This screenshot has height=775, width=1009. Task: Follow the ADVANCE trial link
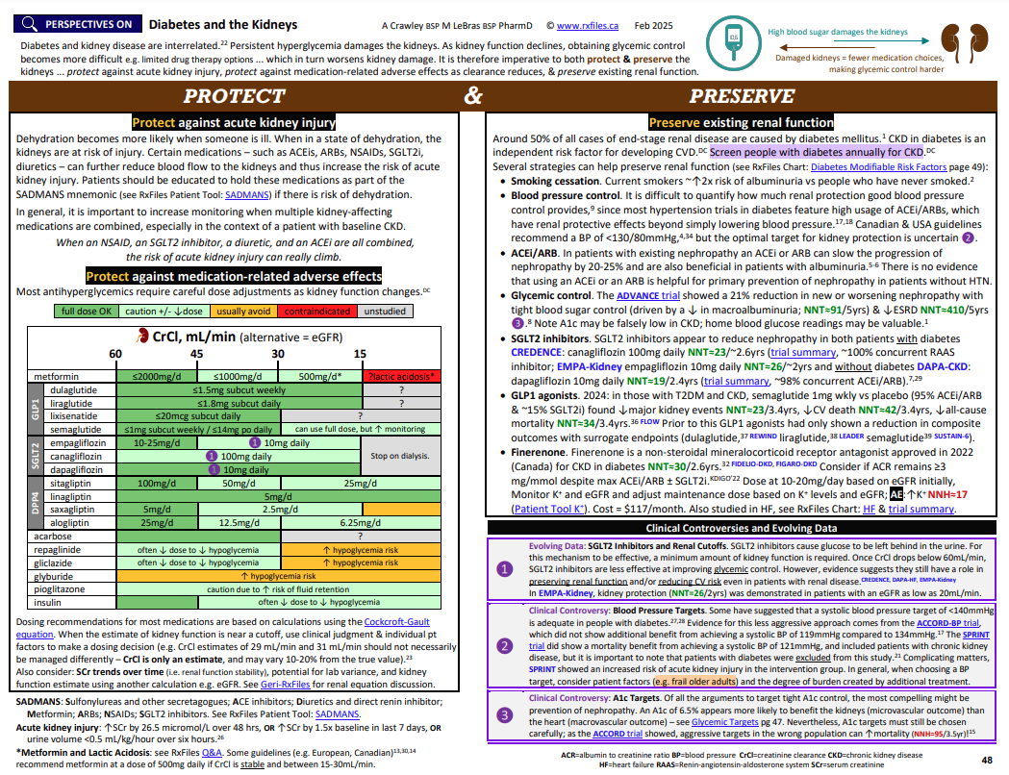coord(648,295)
